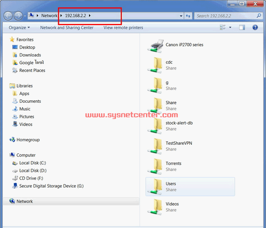Click the Network globe icon in sidebar

12,201
